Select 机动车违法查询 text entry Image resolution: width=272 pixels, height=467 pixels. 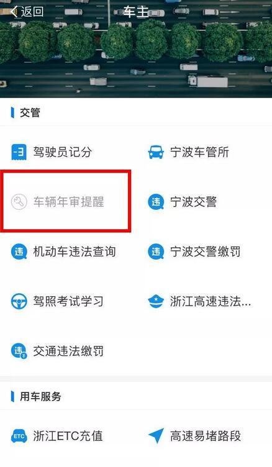point(75,252)
